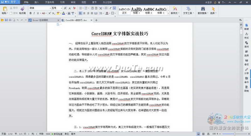The width and height of the screenshot is (251, 136).
Task: Click the zoom slider in status bar
Action: 234,134
